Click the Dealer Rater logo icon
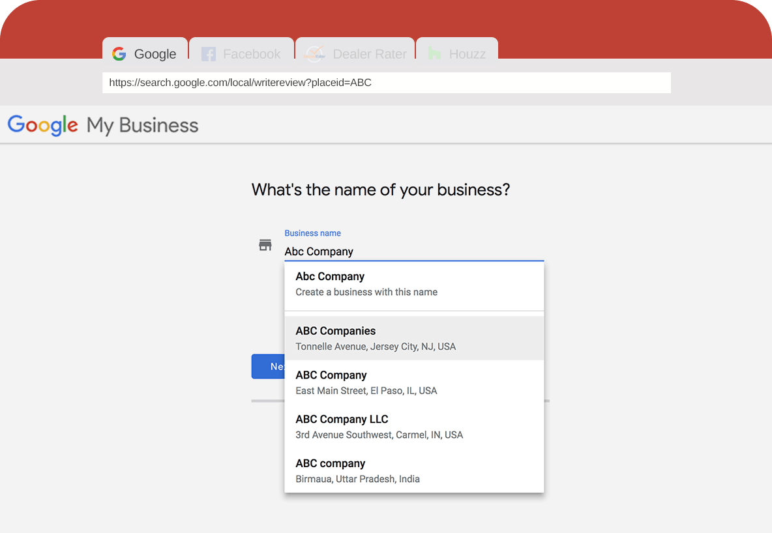The width and height of the screenshot is (772, 533). click(x=315, y=53)
